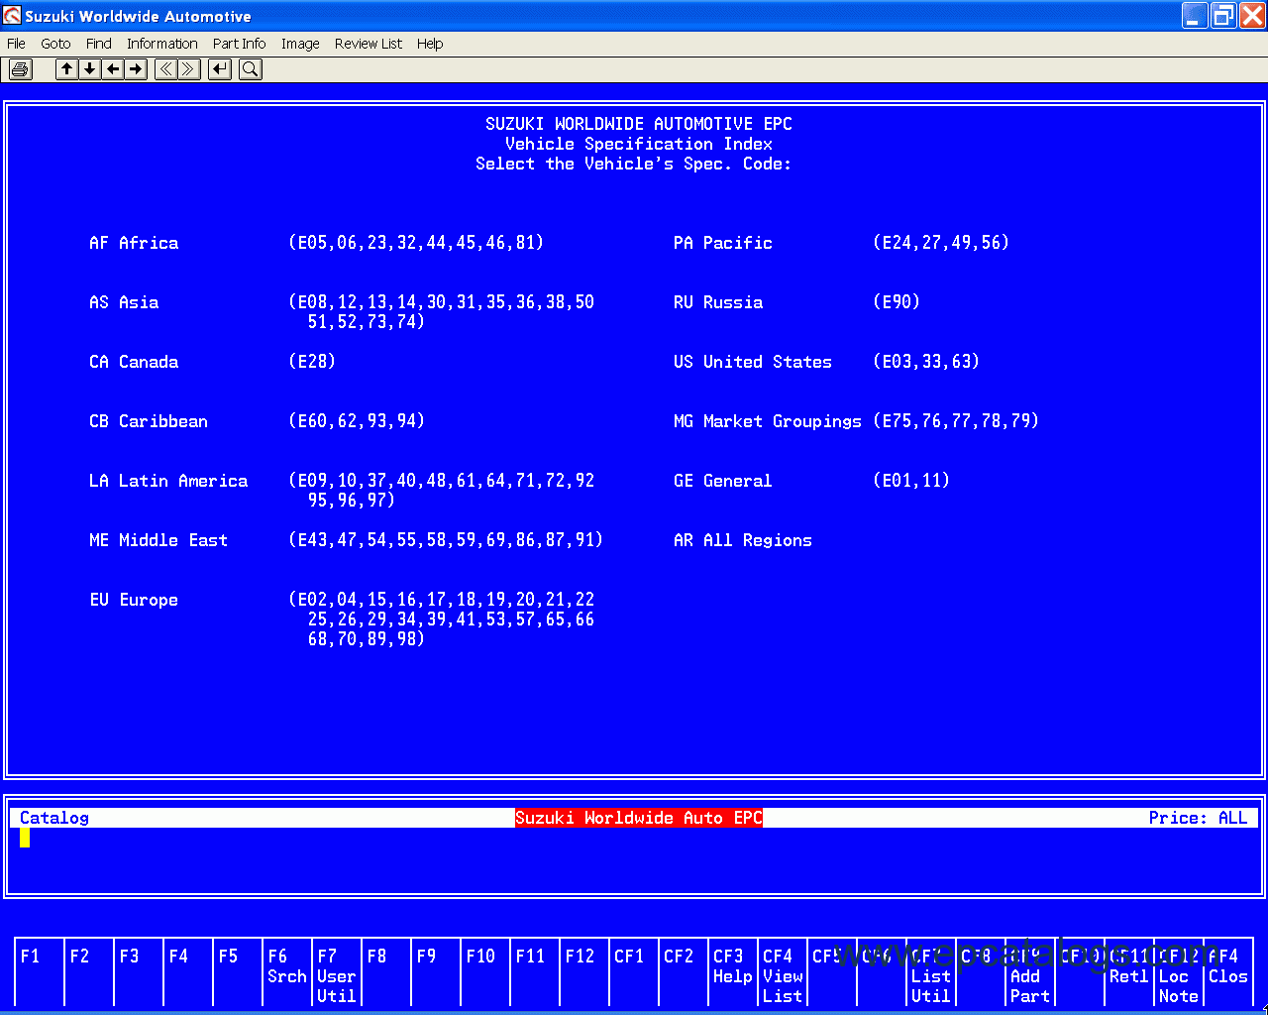Click the magnifying glass search icon
1268x1015 pixels.
(251, 69)
